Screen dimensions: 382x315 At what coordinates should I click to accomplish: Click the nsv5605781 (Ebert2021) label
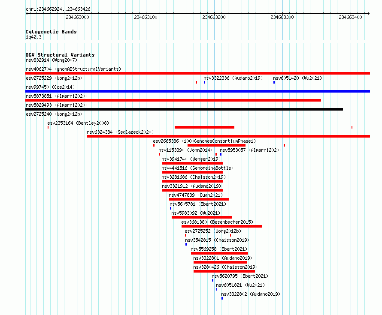[x=198, y=204]
